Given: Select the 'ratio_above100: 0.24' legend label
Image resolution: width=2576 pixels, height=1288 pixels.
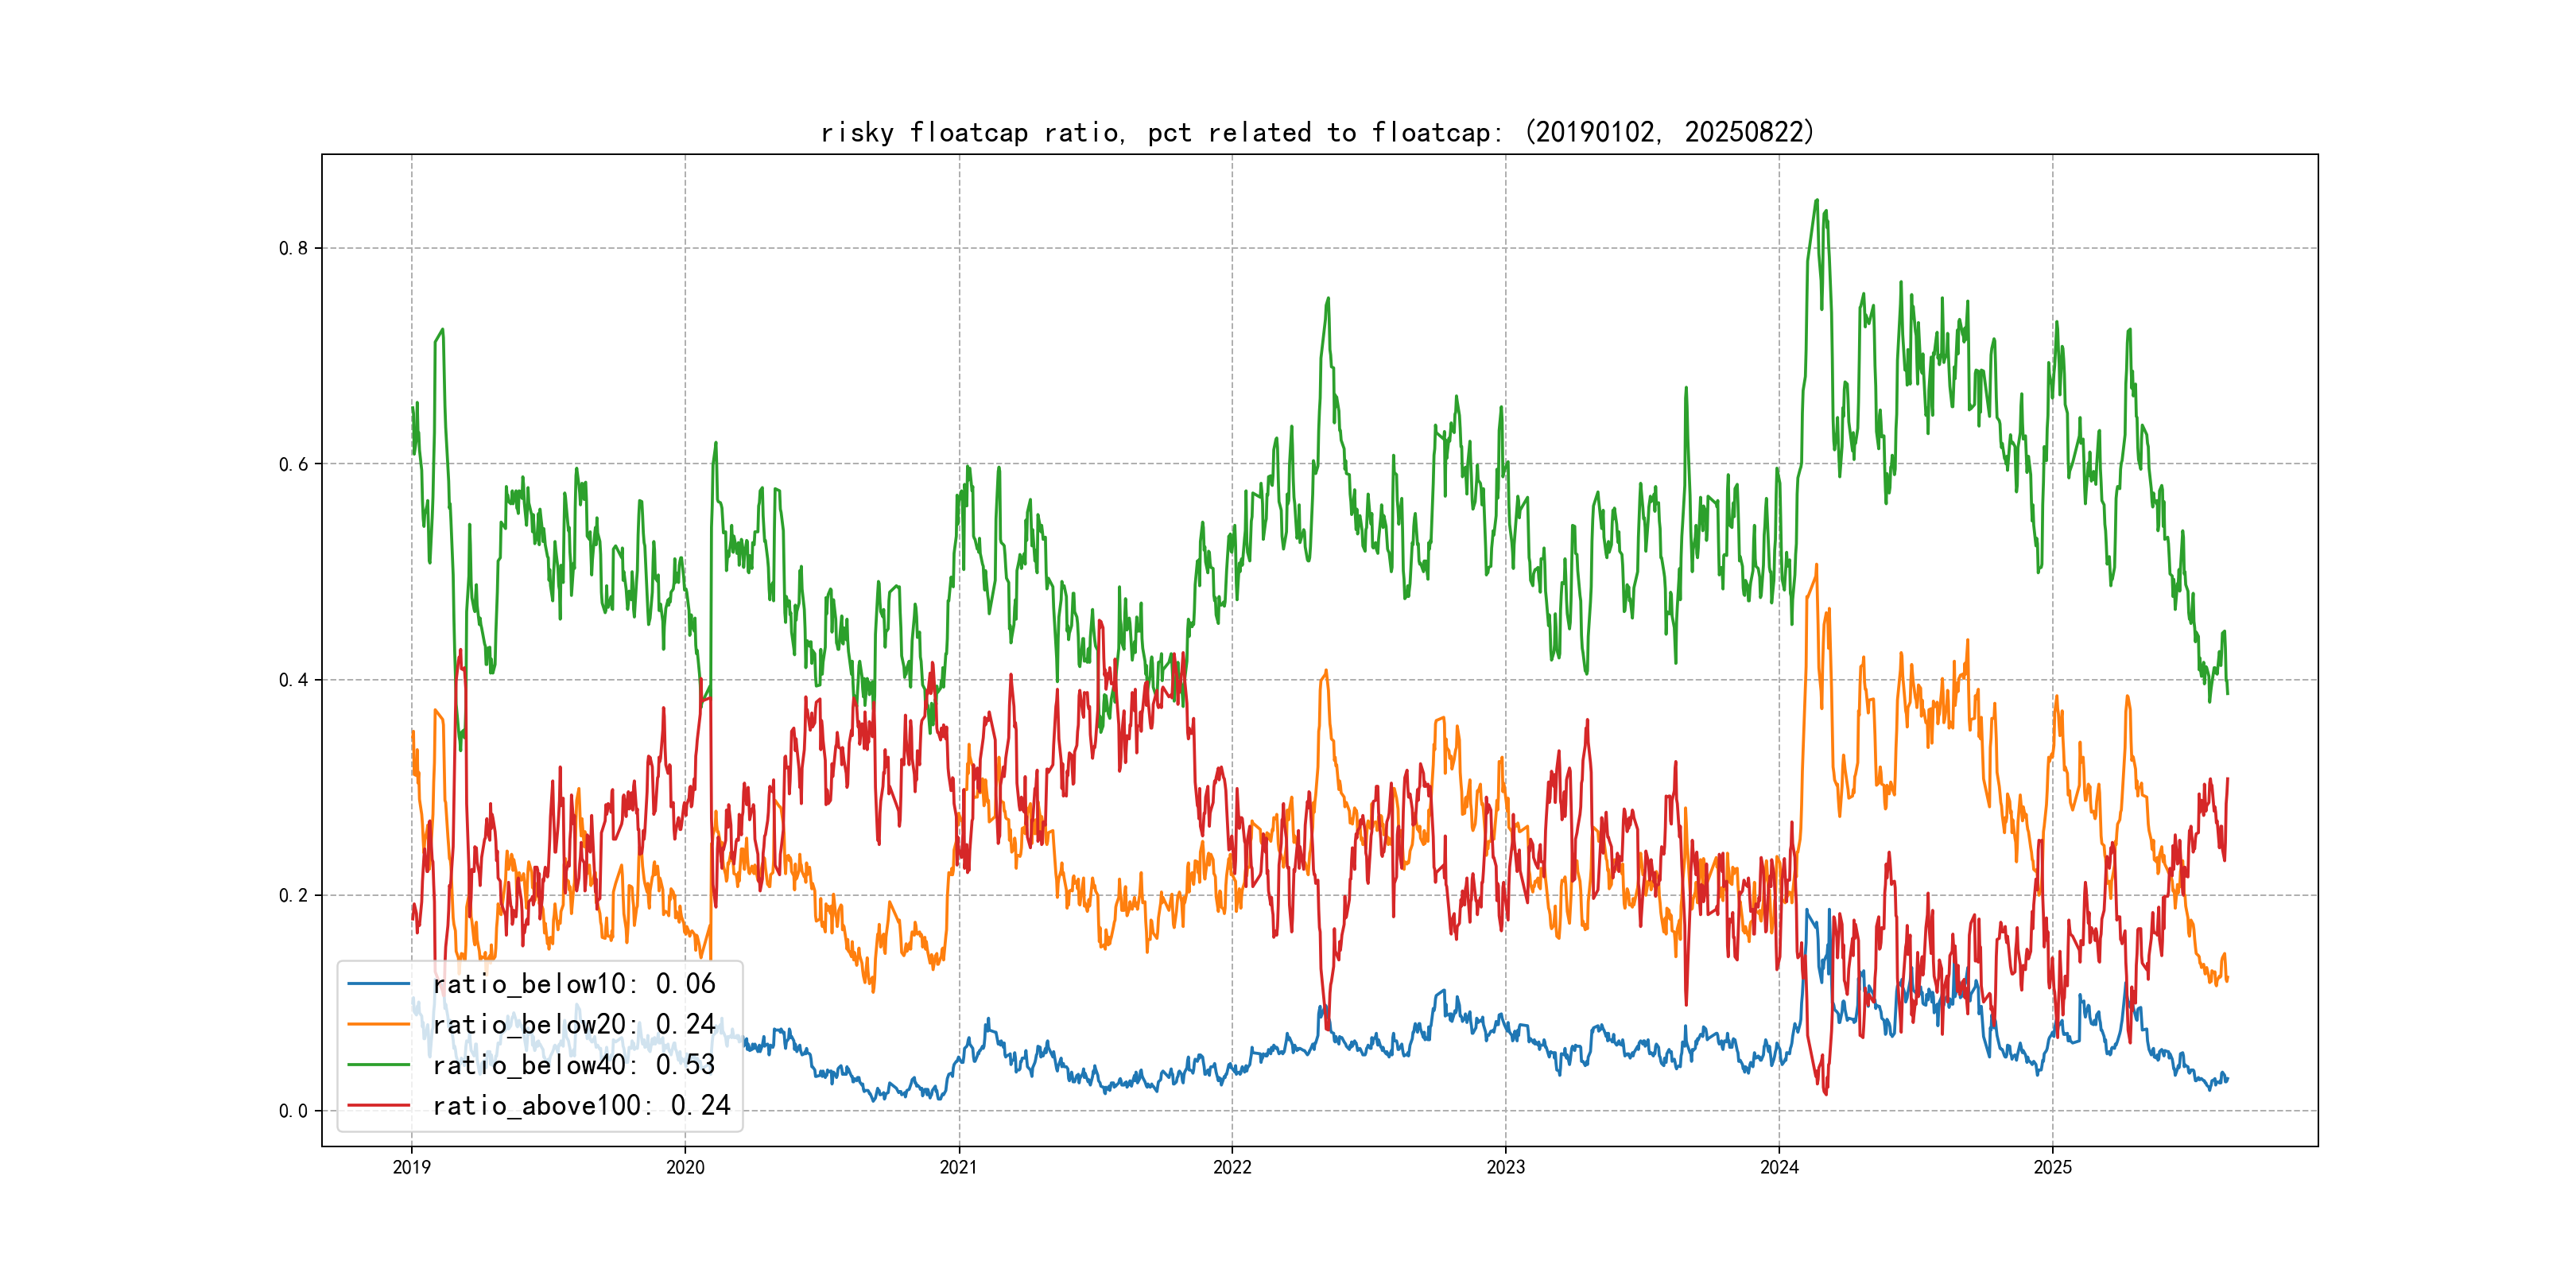Looking at the screenshot, I should click(x=581, y=1105).
